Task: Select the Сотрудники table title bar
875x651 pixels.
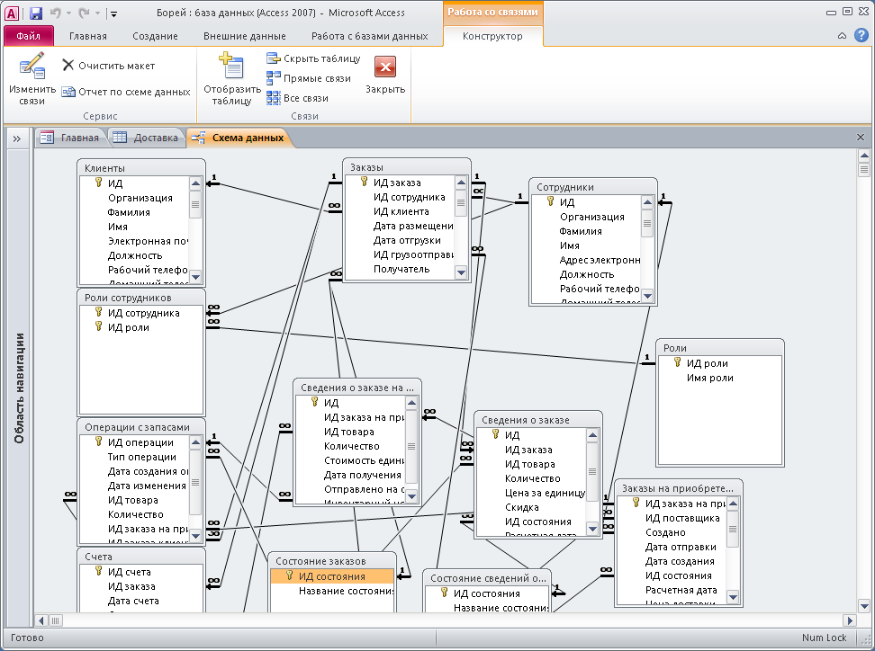Action: tap(593, 187)
